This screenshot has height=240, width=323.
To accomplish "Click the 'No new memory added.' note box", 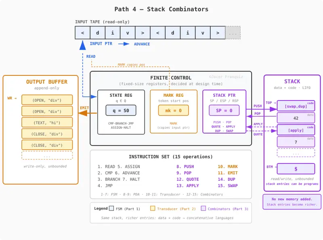I will [292, 202].
